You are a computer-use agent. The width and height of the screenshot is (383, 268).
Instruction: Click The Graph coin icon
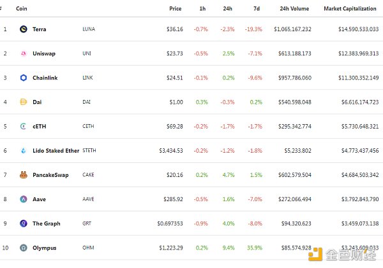point(24,223)
